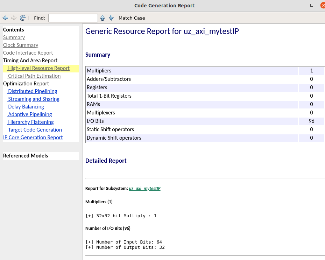The height and width of the screenshot is (260, 325).
Task: Expand the Number of Input Bits entry
Action: click(89, 242)
